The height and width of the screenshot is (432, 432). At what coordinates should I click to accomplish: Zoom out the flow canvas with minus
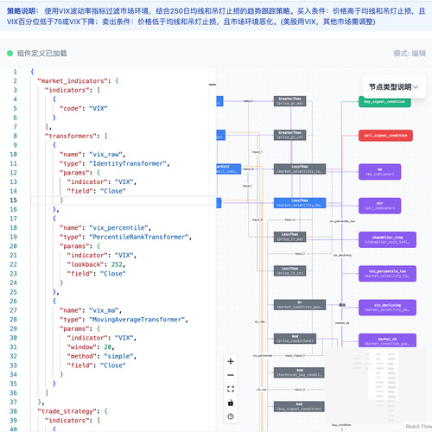(x=231, y=375)
